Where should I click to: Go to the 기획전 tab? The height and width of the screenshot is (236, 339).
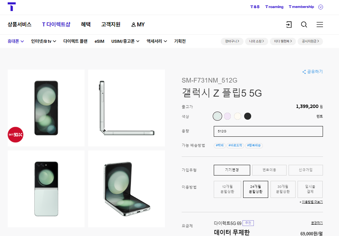point(180,41)
